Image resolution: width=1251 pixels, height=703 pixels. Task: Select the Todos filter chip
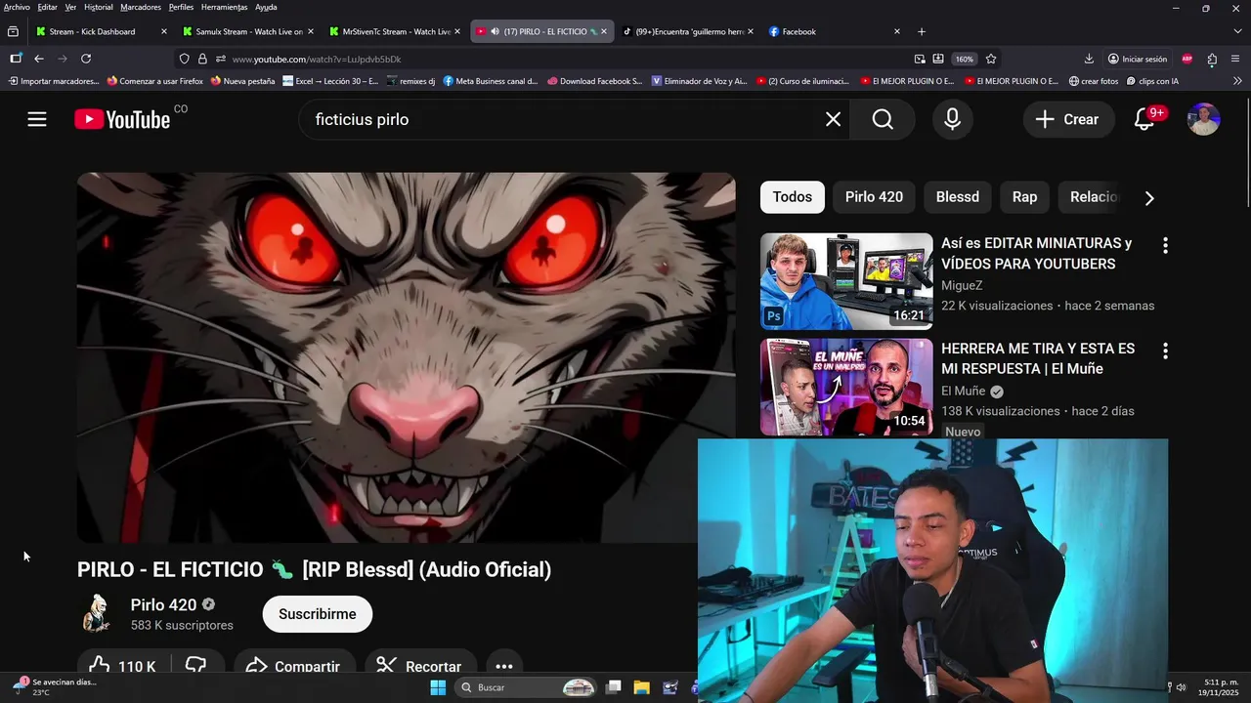tap(793, 197)
